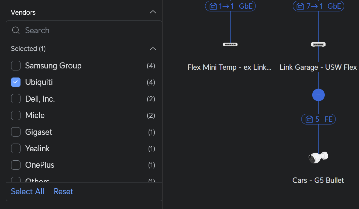Viewport: 359px width, 209px height.
Task: Open the Cars - G5 Bullet device label
Action: point(318,180)
